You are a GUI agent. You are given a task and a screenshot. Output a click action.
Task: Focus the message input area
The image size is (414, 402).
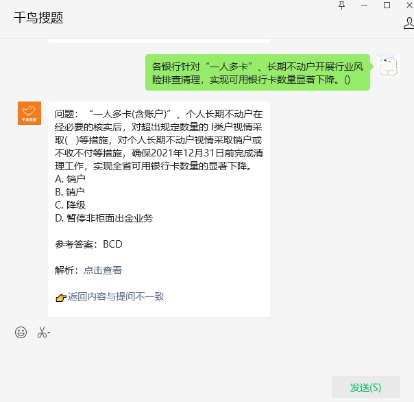tap(207, 357)
